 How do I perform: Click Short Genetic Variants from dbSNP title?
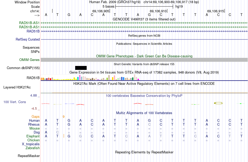point(144,64)
